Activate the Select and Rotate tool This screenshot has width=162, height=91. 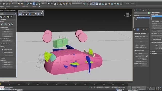pos(34,4)
